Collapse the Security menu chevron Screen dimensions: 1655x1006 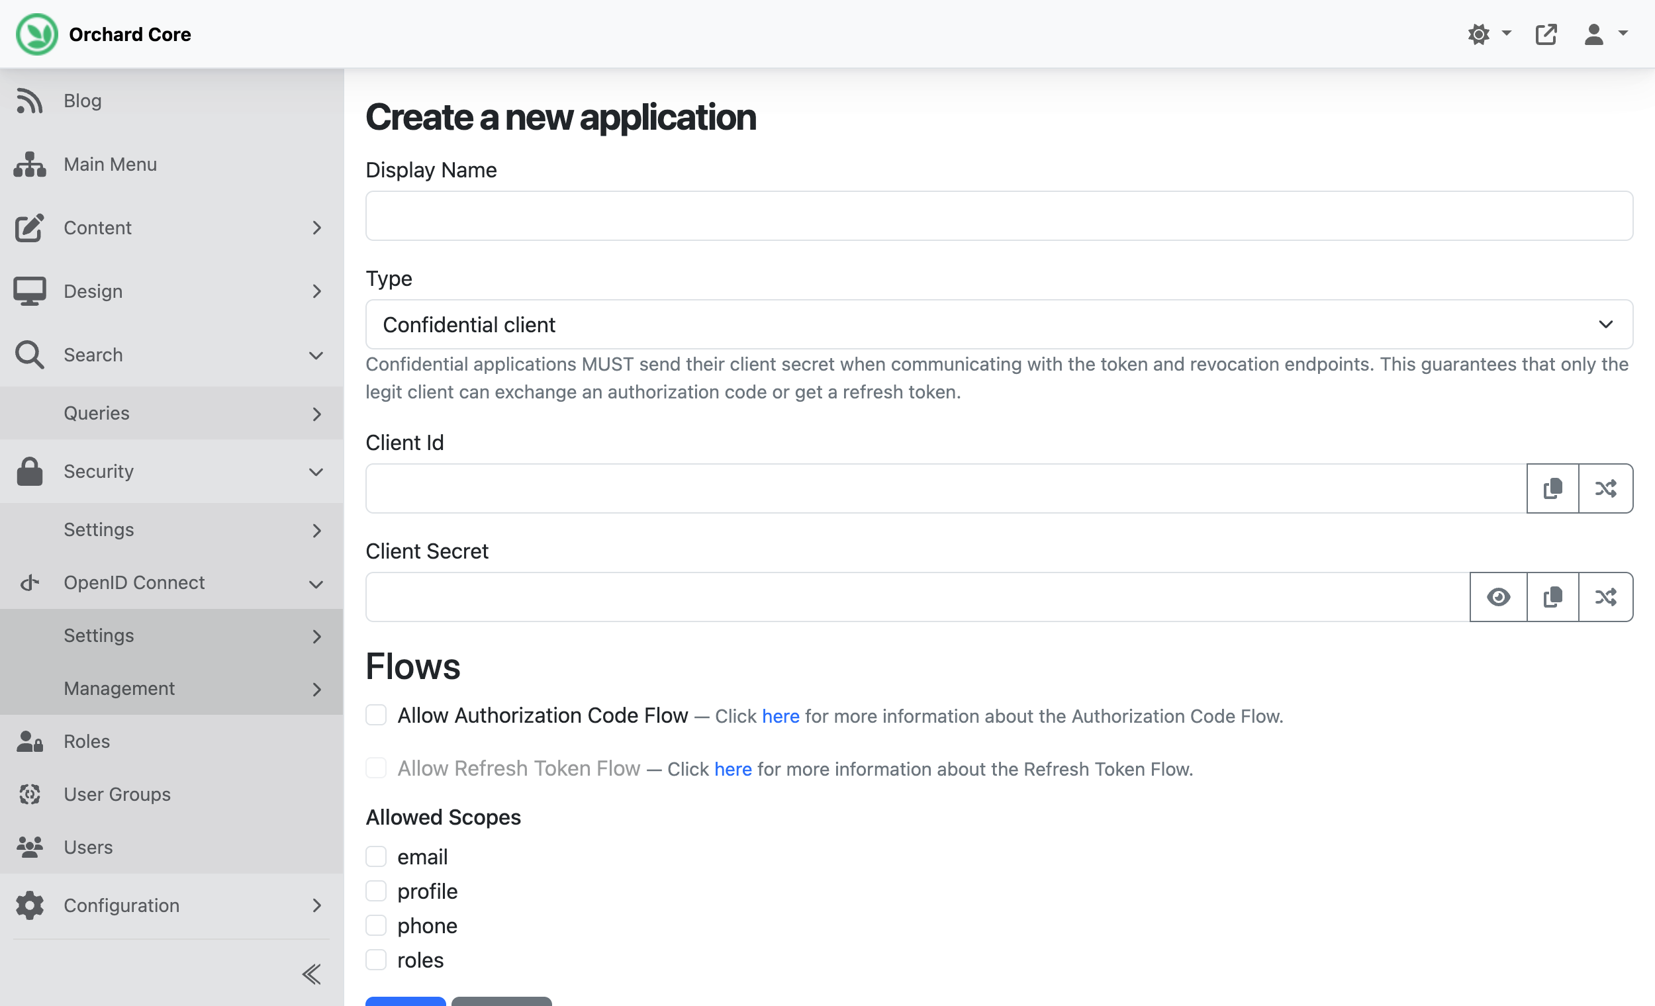[x=316, y=472]
